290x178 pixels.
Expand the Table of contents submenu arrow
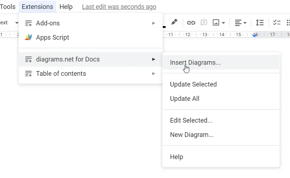tap(153, 74)
